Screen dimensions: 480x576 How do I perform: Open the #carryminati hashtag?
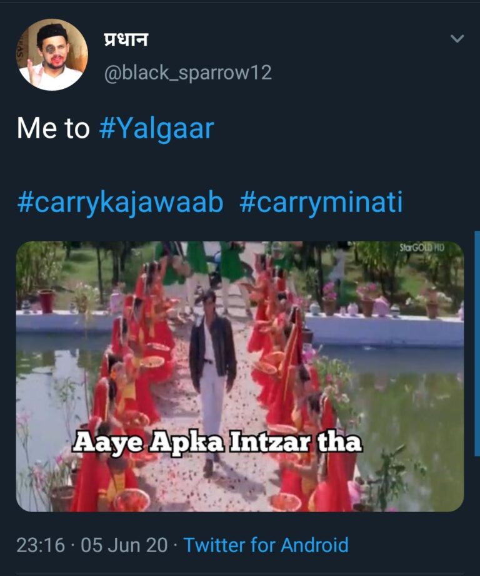(x=321, y=202)
